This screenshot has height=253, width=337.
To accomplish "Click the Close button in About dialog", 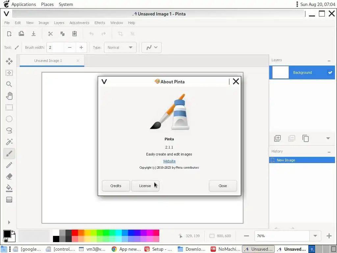I will coord(223,186).
